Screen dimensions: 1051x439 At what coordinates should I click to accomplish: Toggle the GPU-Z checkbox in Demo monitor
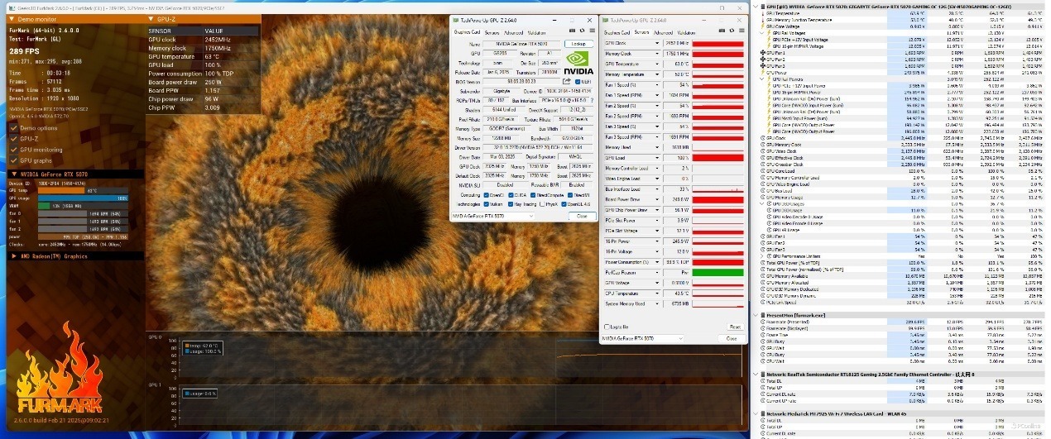13,139
